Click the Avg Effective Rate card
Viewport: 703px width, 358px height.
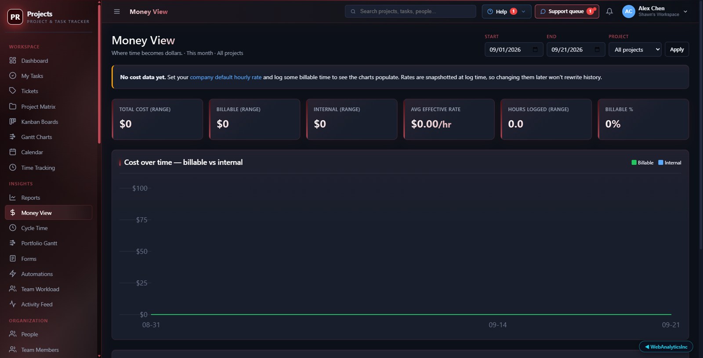[449, 119]
